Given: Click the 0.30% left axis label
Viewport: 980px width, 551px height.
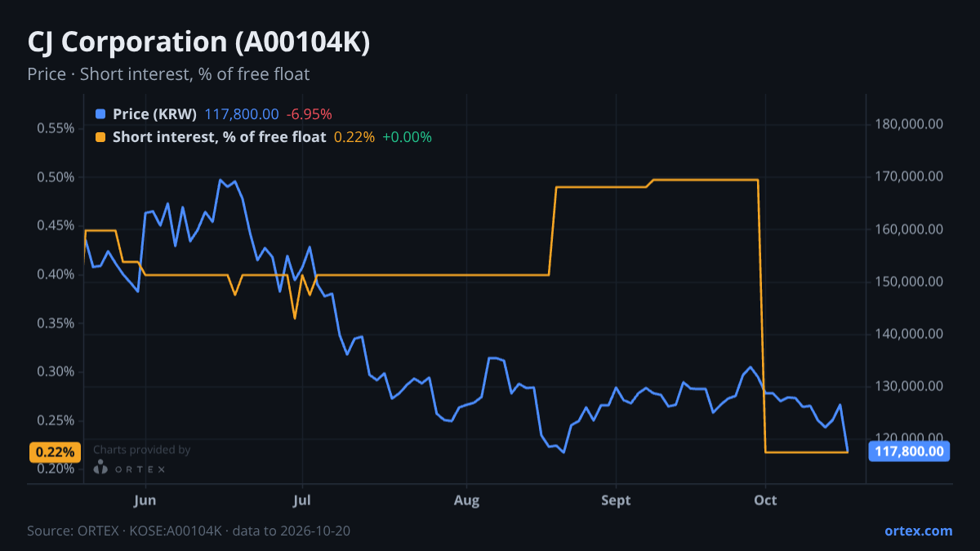Looking at the screenshot, I should click(x=56, y=371).
